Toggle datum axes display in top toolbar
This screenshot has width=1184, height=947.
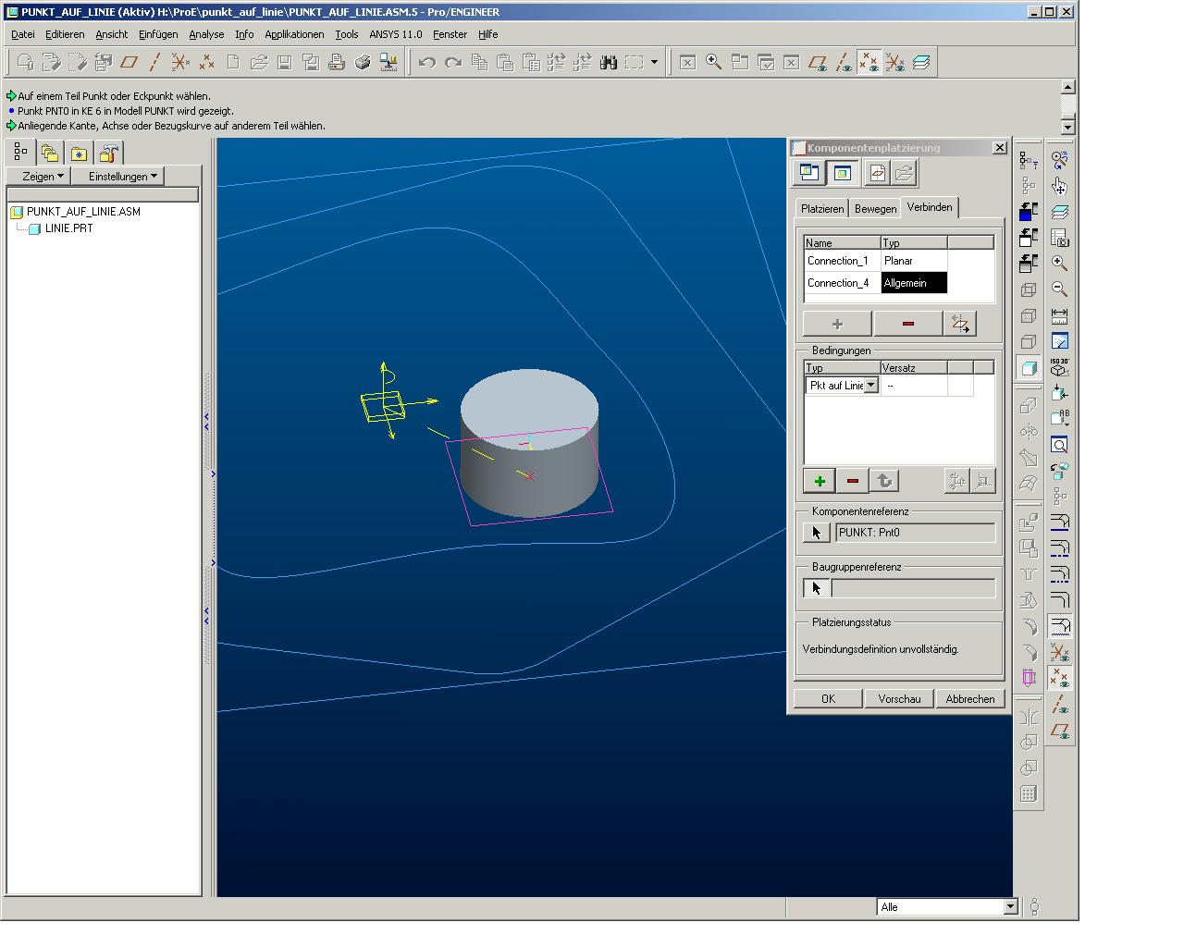(843, 62)
